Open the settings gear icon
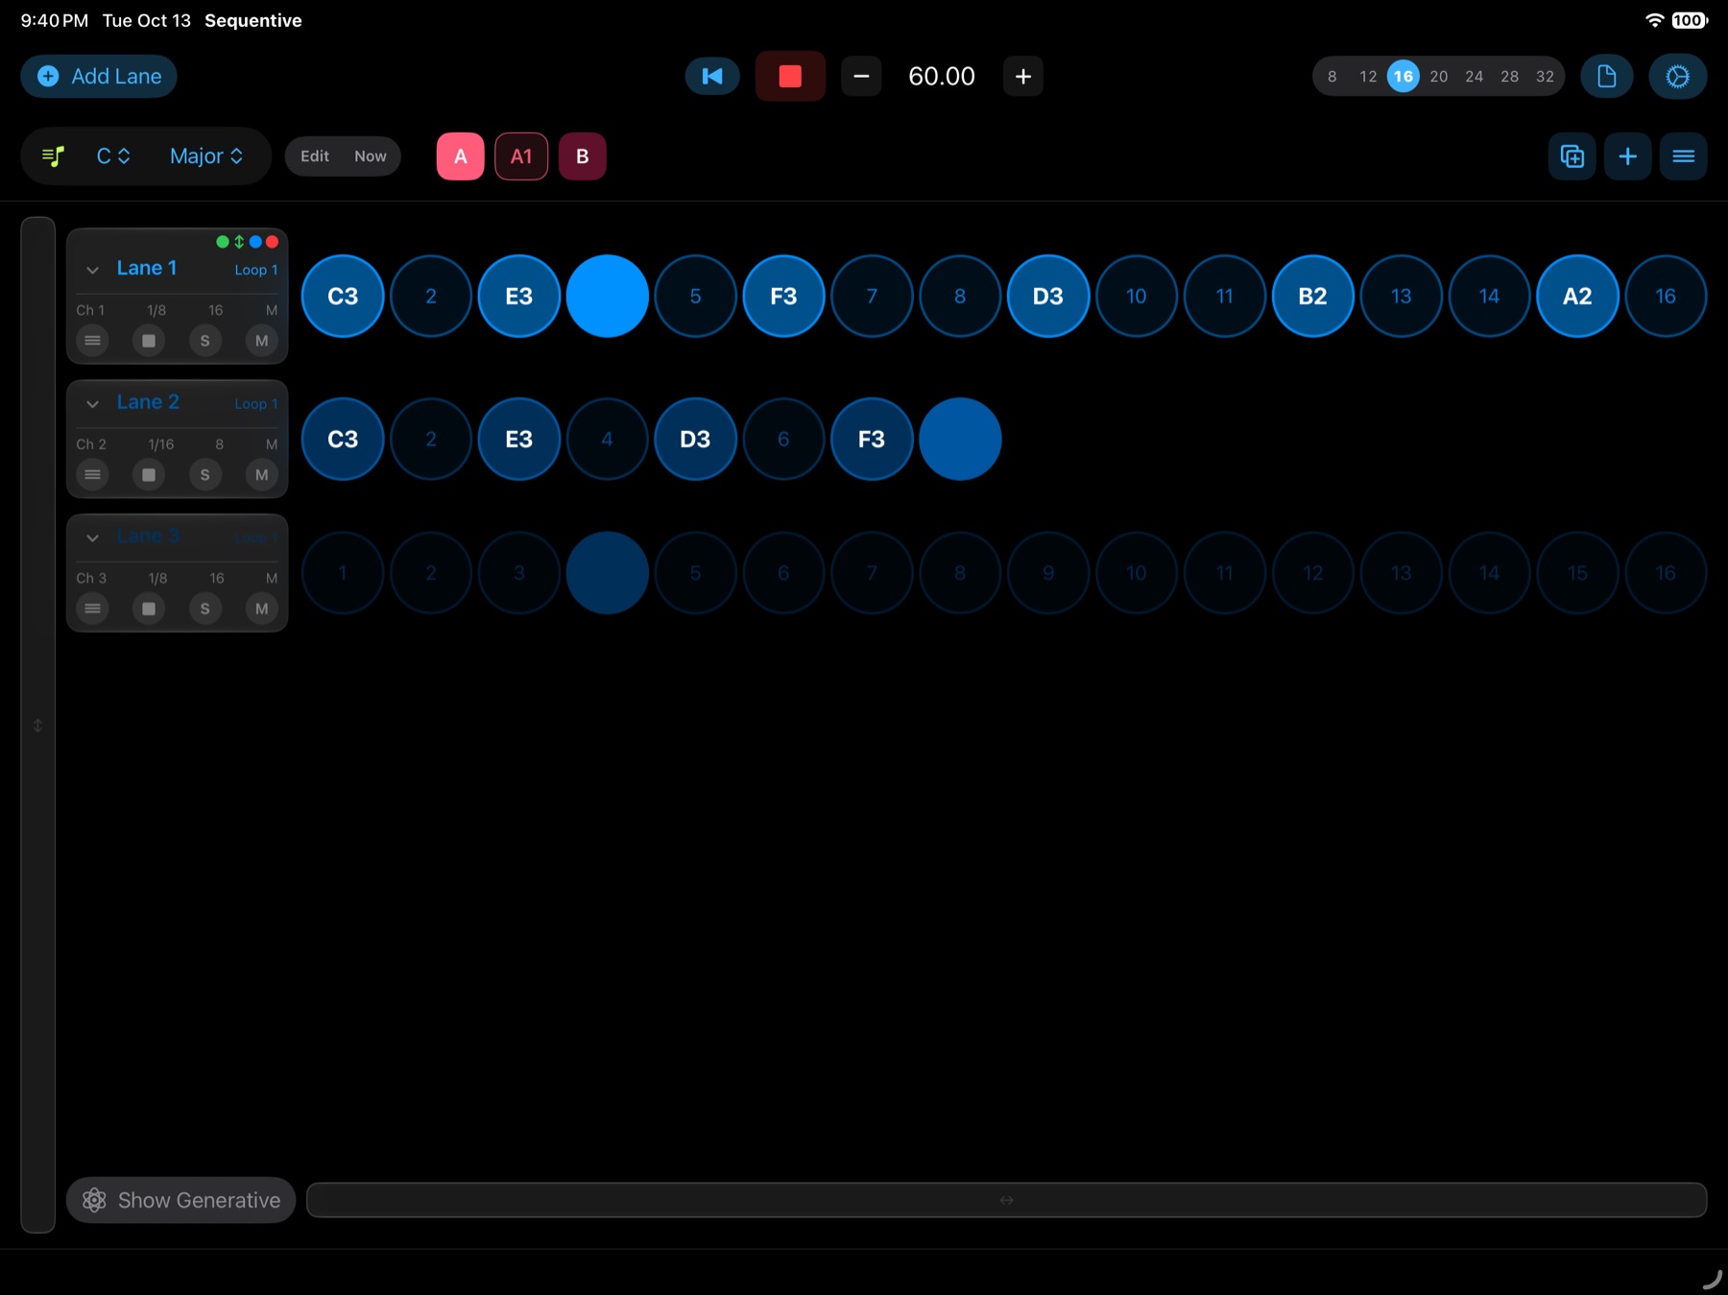This screenshot has height=1295, width=1728. [x=1678, y=76]
